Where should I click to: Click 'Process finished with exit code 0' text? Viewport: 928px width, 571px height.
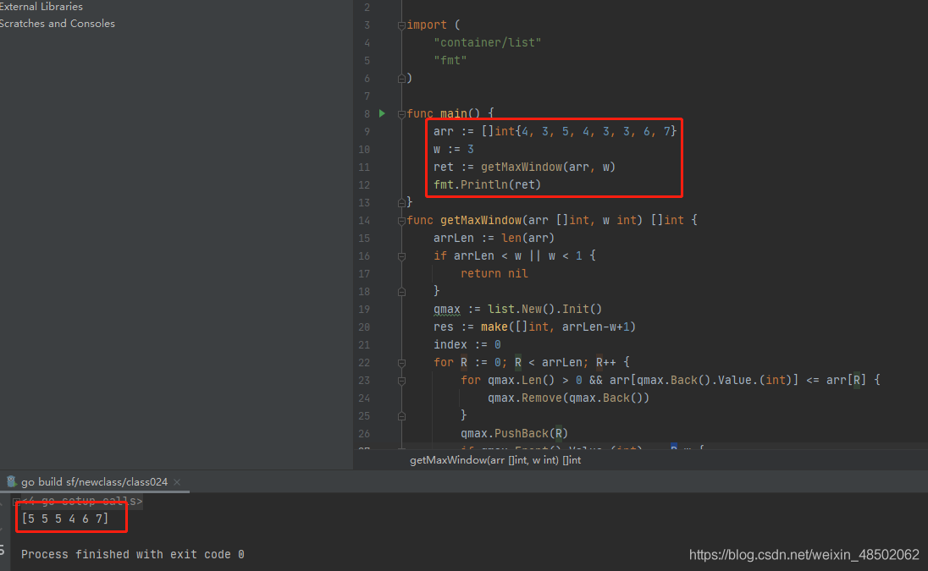point(133,554)
